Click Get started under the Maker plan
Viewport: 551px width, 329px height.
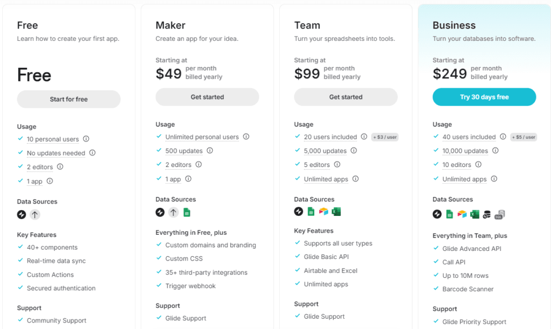tap(207, 97)
